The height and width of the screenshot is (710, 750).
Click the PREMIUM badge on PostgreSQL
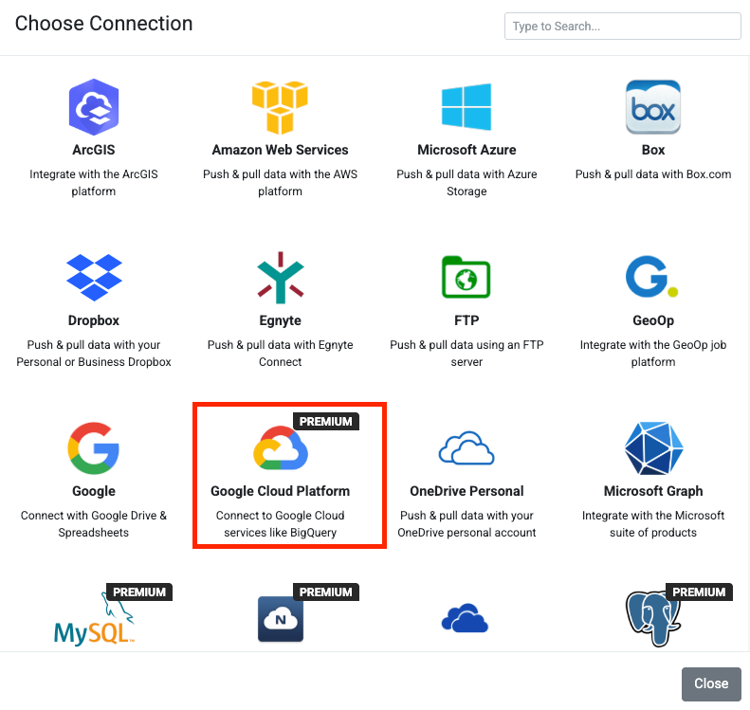(699, 592)
